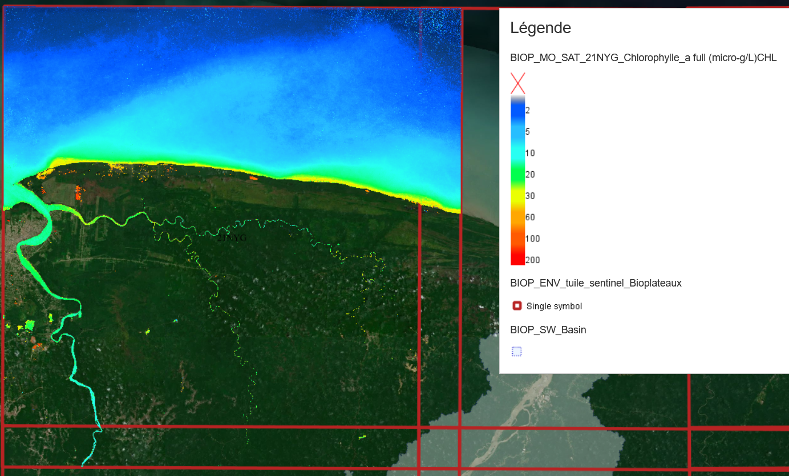This screenshot has height=476, width=789.
Task: Pick the orange color beside value 60
Action: pyautogui.click(x=517, y=217)
